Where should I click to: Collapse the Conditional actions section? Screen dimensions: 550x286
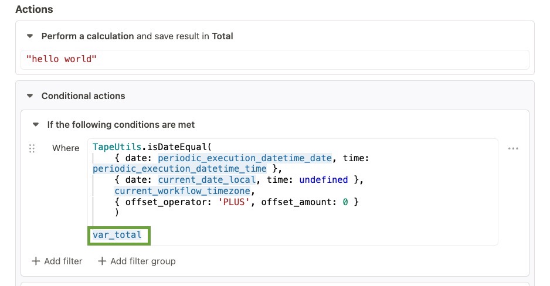click(x=30, y=96)
